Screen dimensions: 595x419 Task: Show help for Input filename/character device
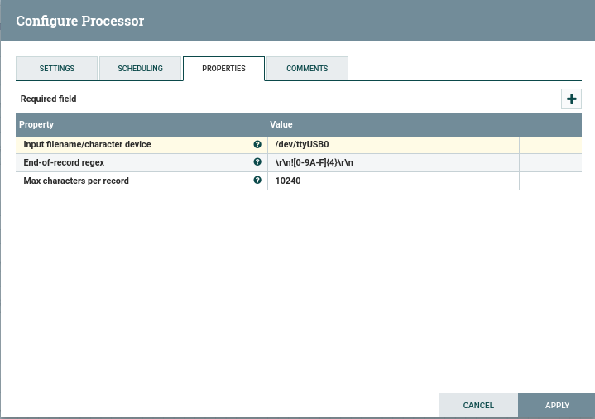257,144
